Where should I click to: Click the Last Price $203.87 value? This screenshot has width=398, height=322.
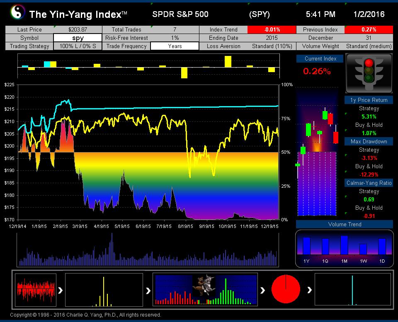coord(78,29)
